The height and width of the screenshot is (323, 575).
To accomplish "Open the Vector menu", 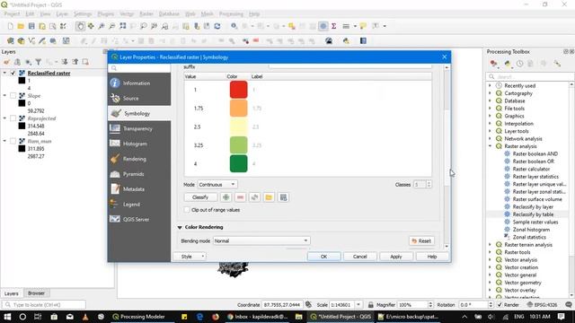I will click(x=127, y=14).
